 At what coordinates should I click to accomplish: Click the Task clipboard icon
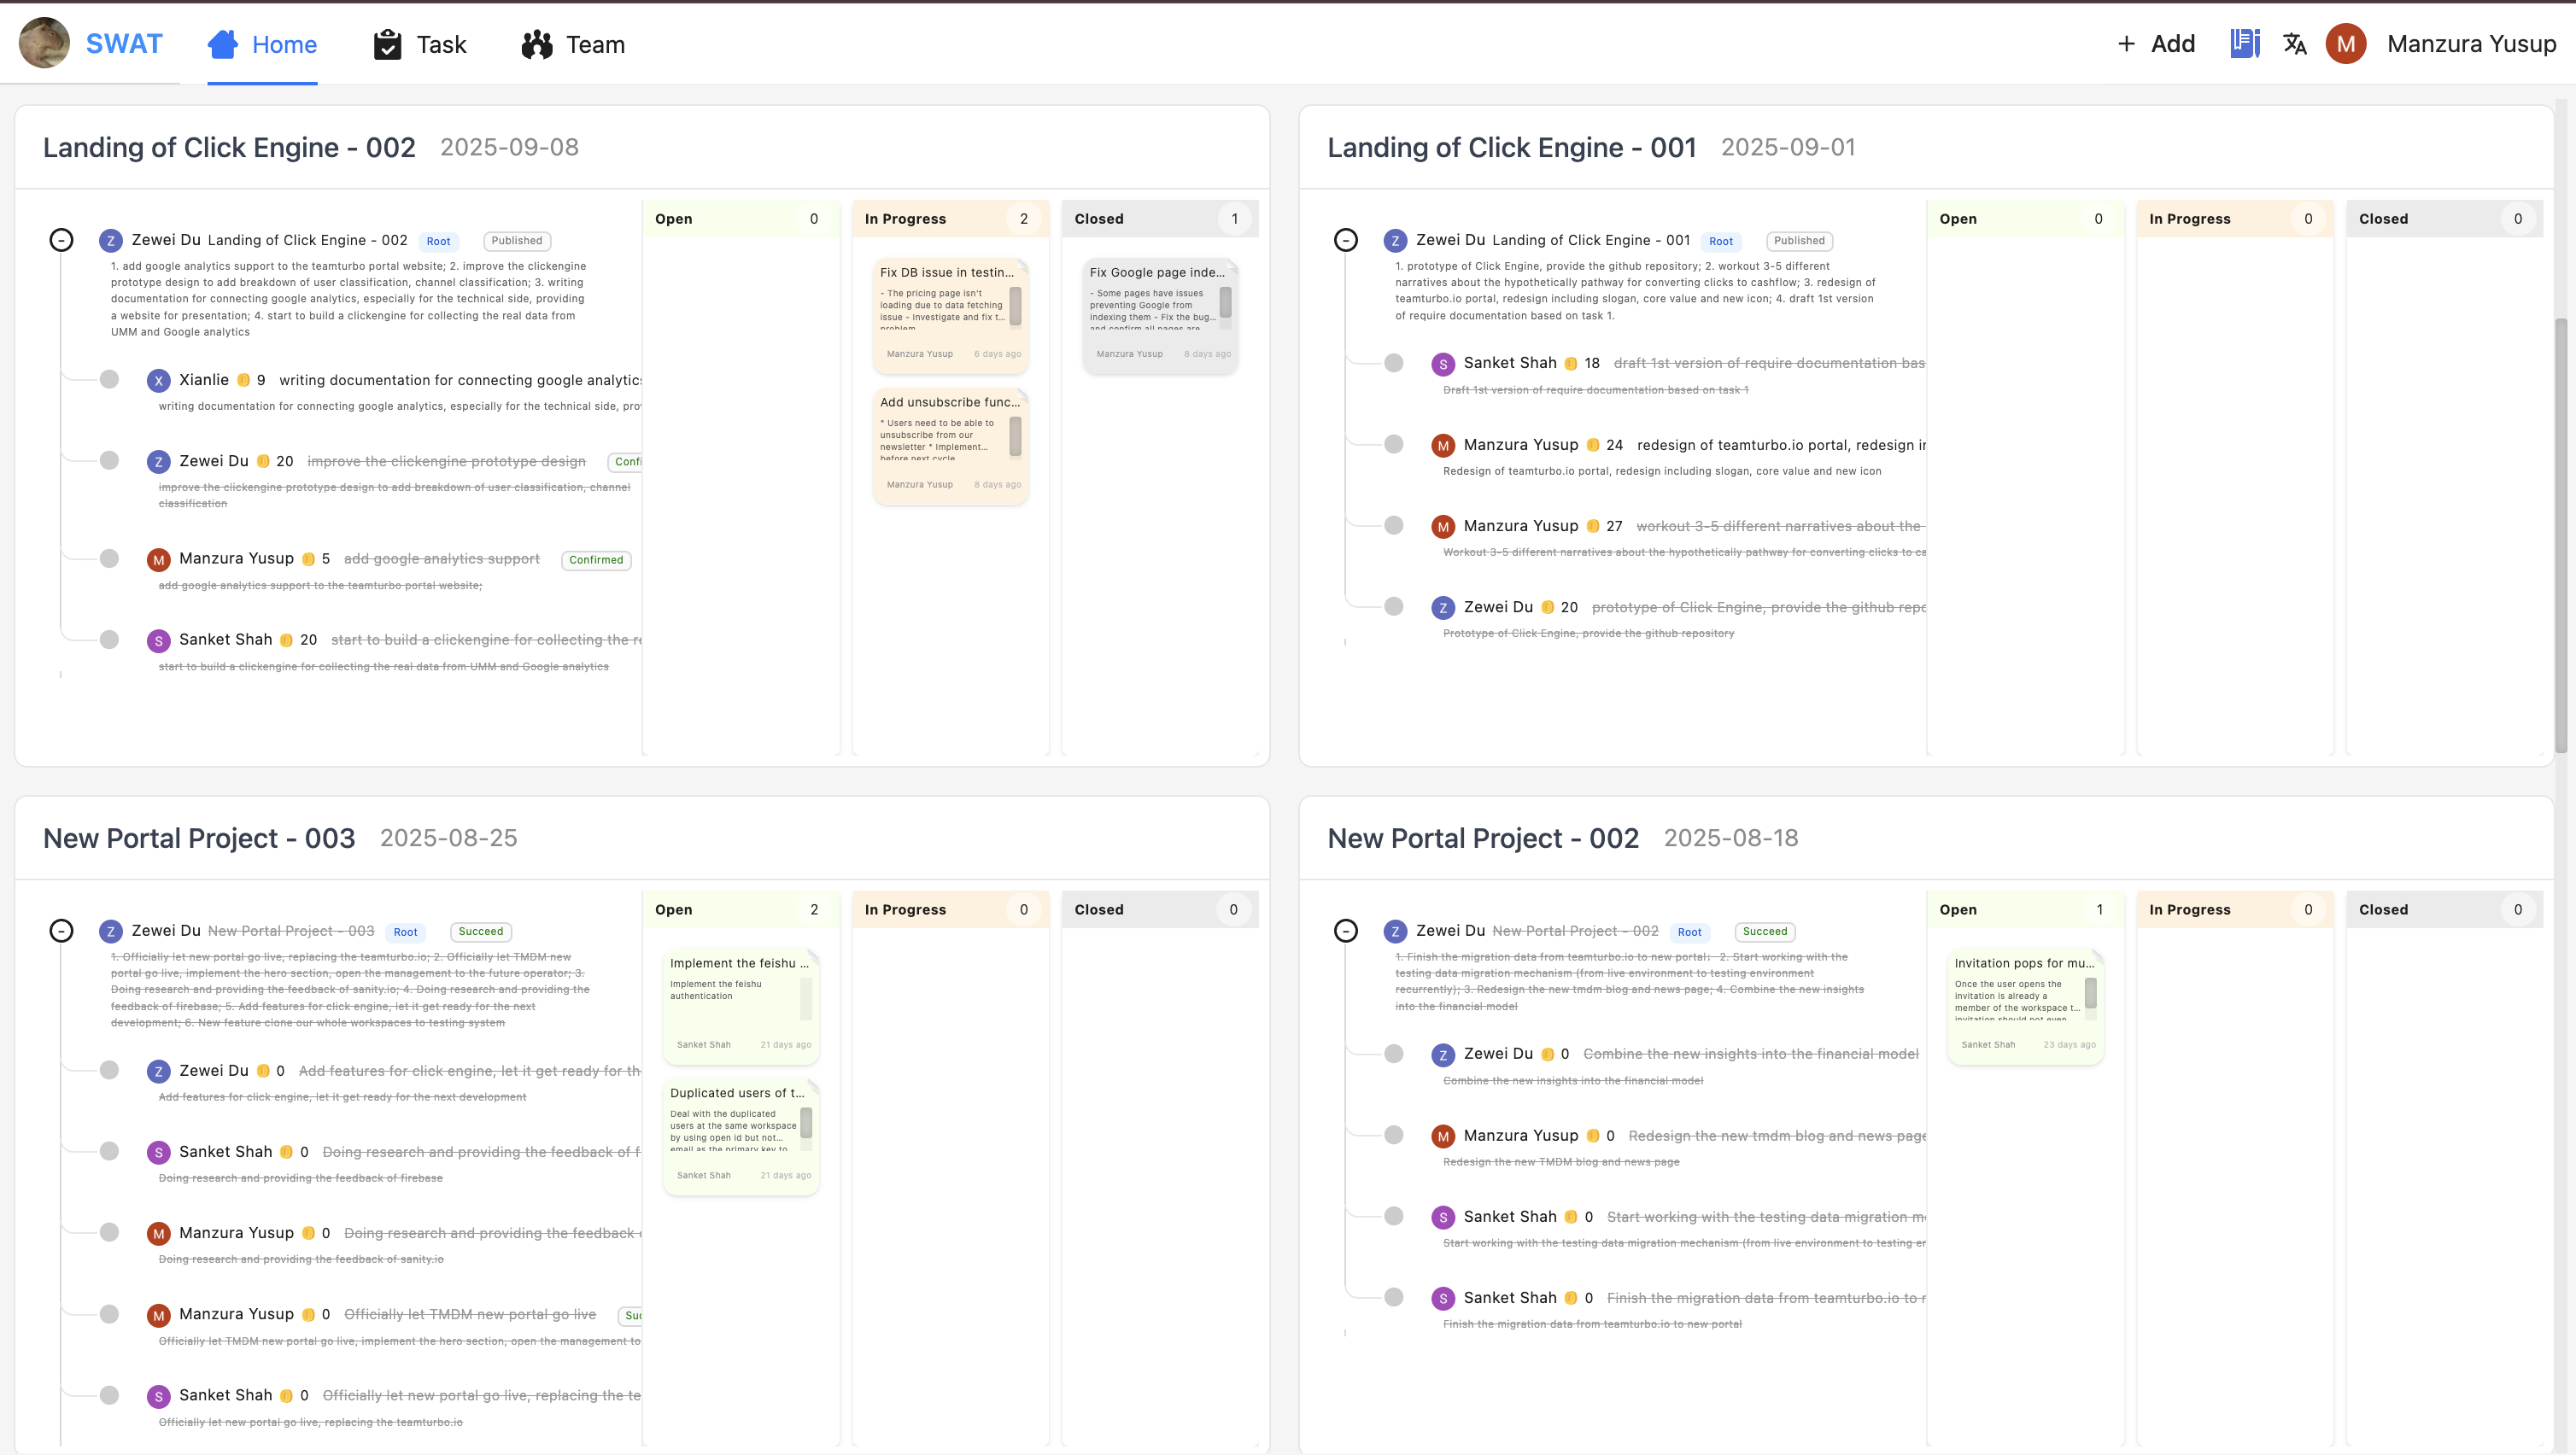(x=387, y=44)
